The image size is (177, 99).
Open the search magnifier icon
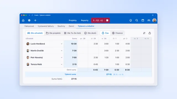click(137, 20)
